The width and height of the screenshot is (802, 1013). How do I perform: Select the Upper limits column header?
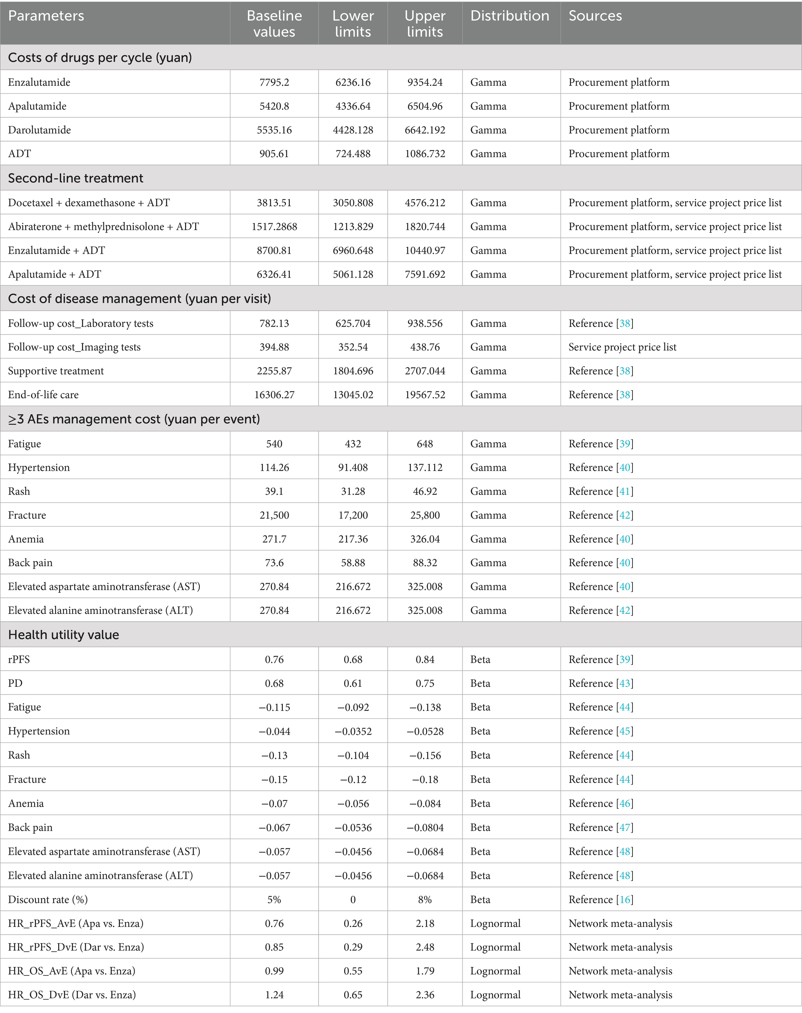click(424, 24)
